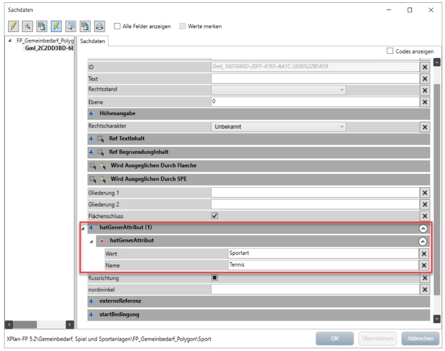
Task: Uncheck the Flächenschluss checkbox
Action: pos(214,216)
